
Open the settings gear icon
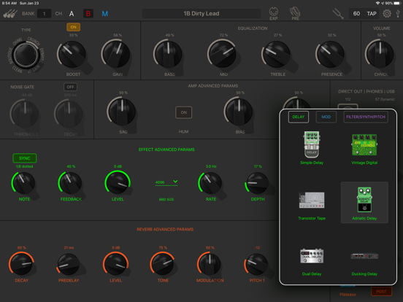click(x=387, y=13)
